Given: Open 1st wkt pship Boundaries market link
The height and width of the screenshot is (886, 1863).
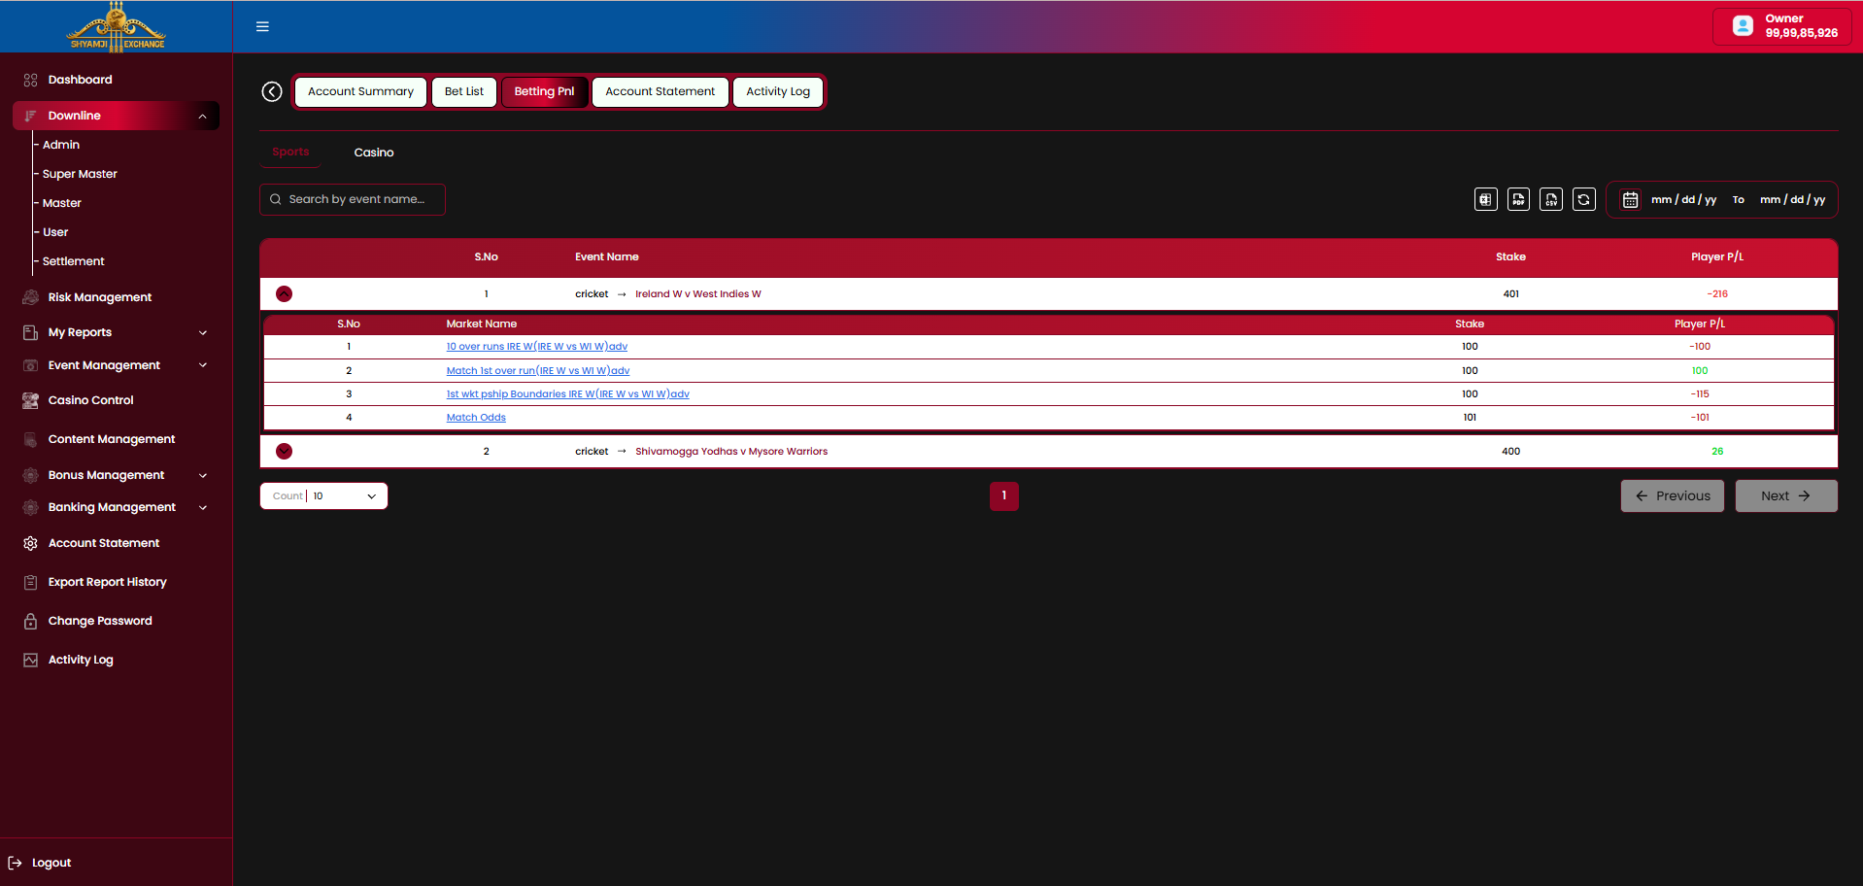Looking at the screenshot, I should click(568, 394).
